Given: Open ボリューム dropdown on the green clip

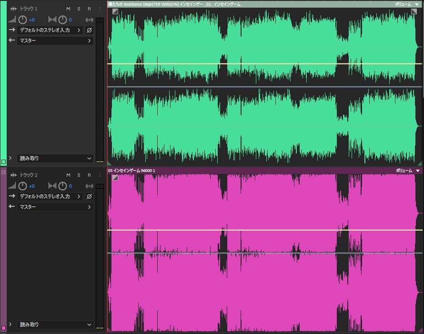Looking at the screenshot, I should click(407, 4).
